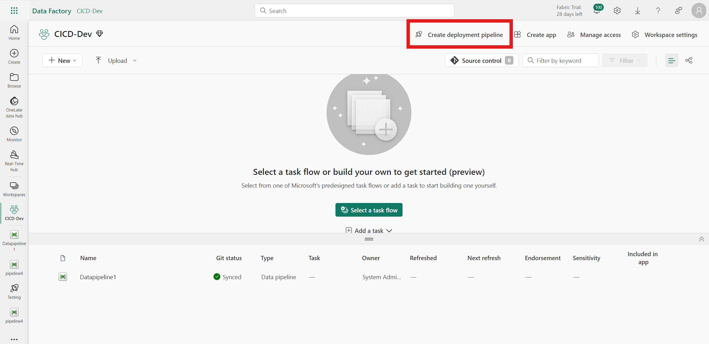
Task: Open the app launcher grid
Action: click(14, 11)
